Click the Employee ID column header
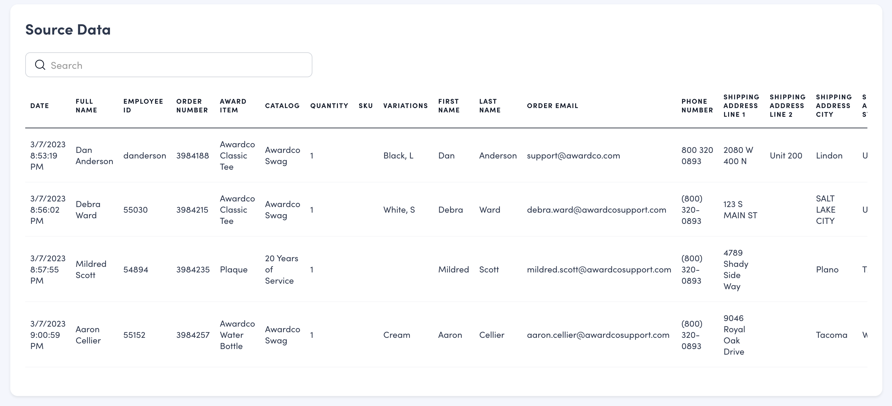Viewport: 892px width, 406px height. point(143,106)
